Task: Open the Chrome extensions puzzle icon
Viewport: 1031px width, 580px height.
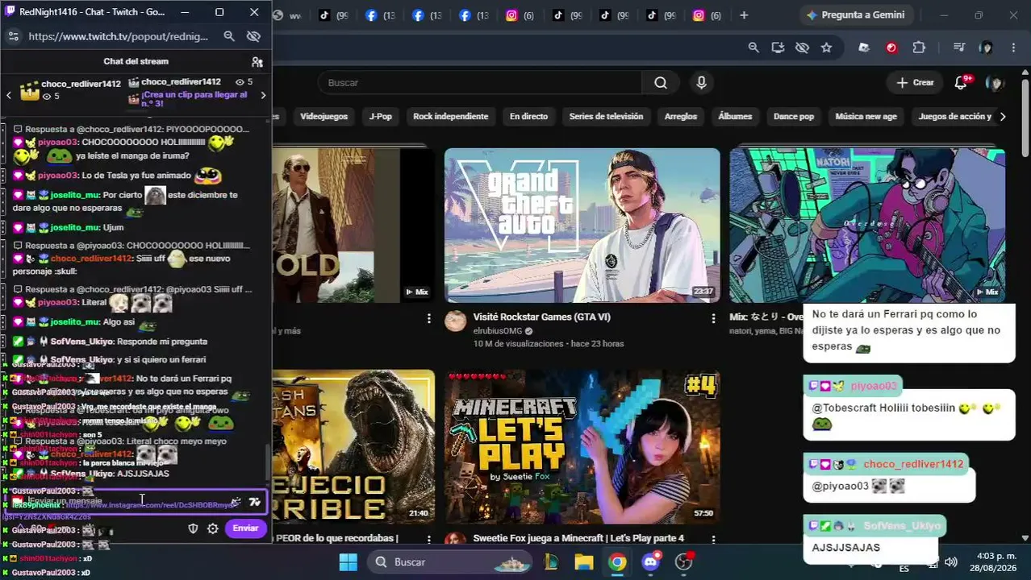Action: (919, 48)
